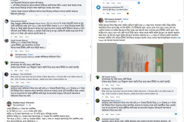Screen dimensions: 184x122
Task: Share the anonymous participant's comment
Action: pos(119,13)
